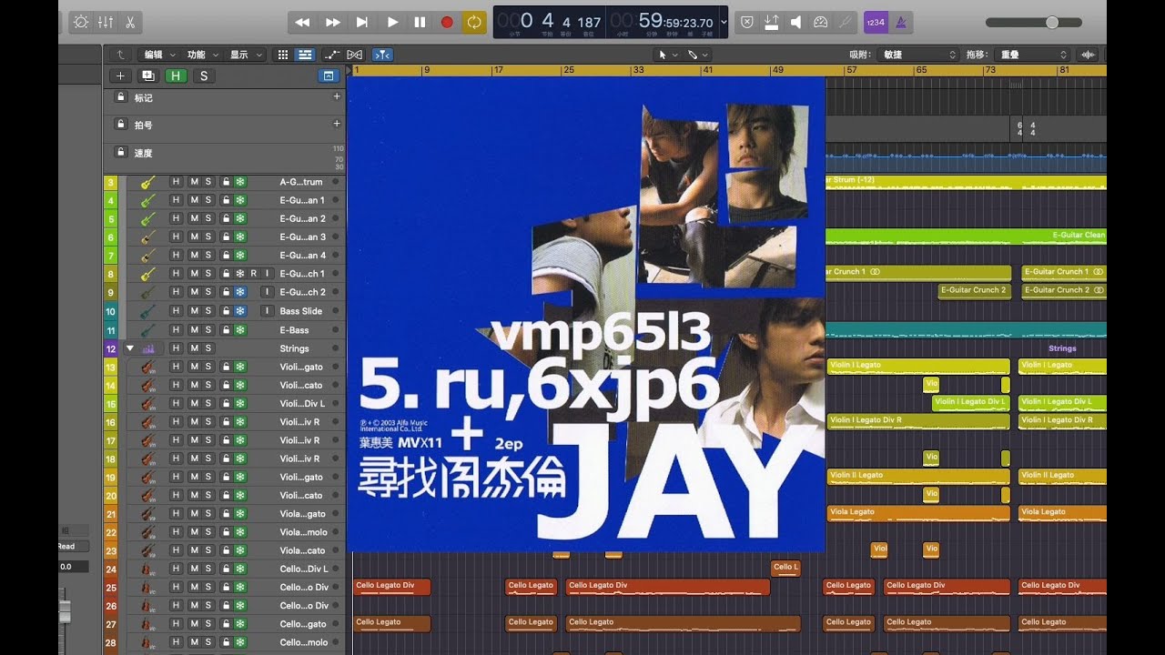Viewport: 1165px width, 655px height.
Task: Rewind the playhead
Action: pos(302,22)
